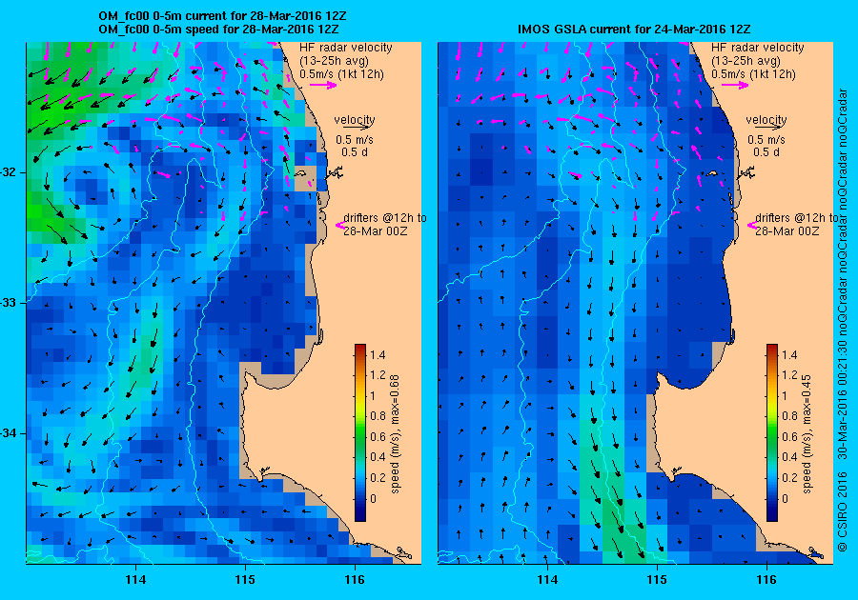Click '0.5m/s (1kt 12h)' in OM_fc00 map
Viewport: 858px width, 600px height.
[341, 73]
